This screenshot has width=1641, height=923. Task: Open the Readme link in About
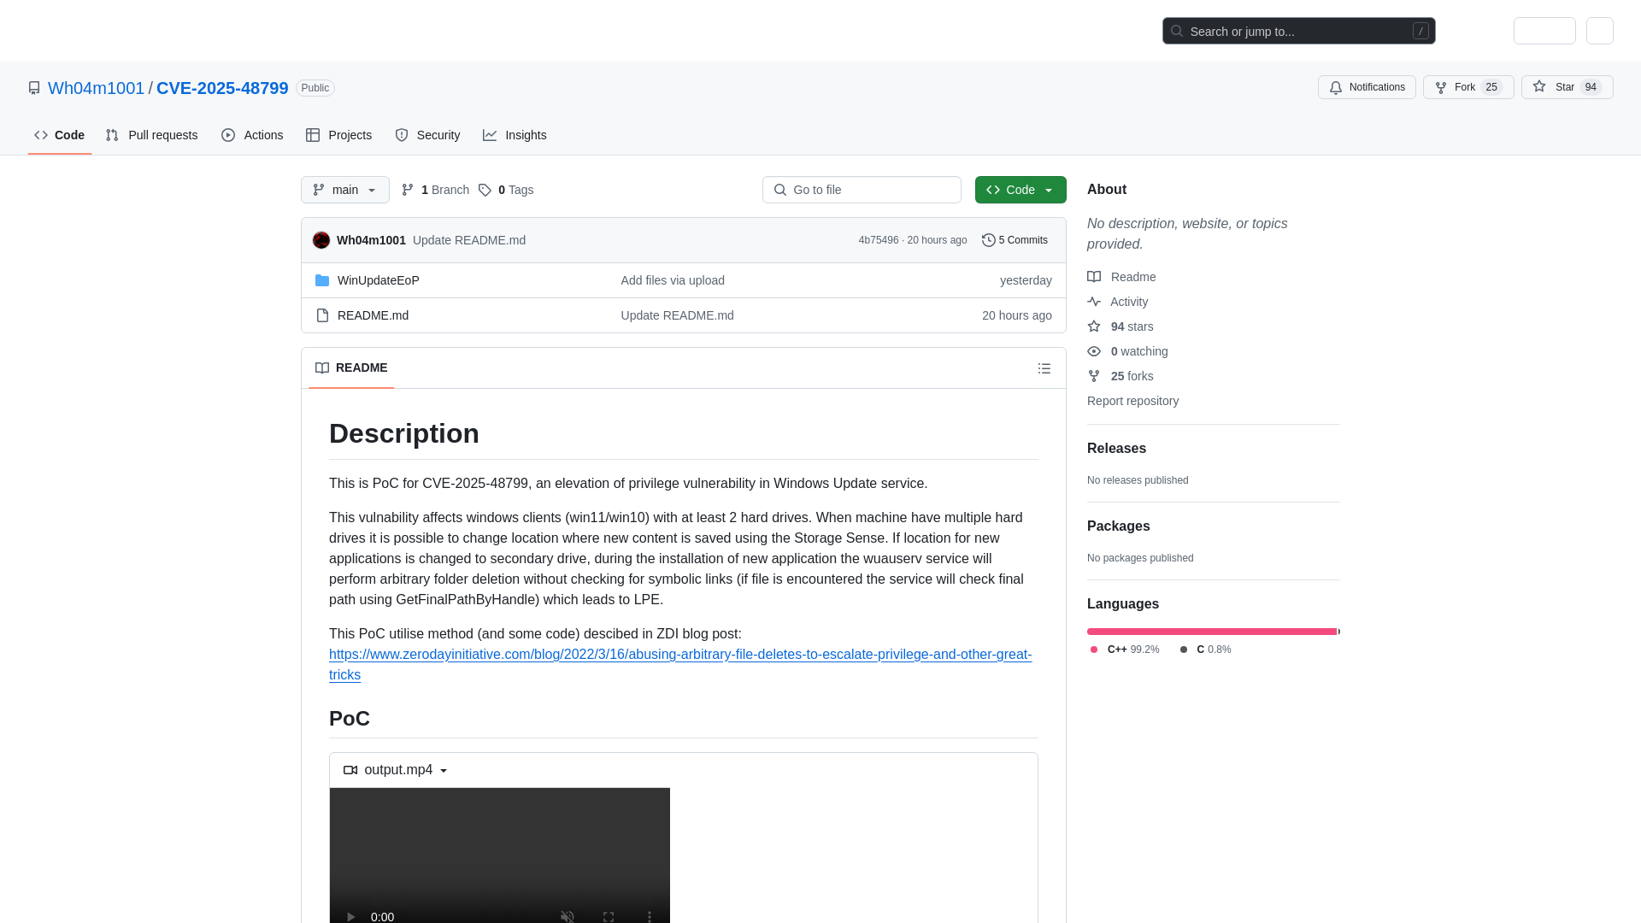(x=1121, y=277)
